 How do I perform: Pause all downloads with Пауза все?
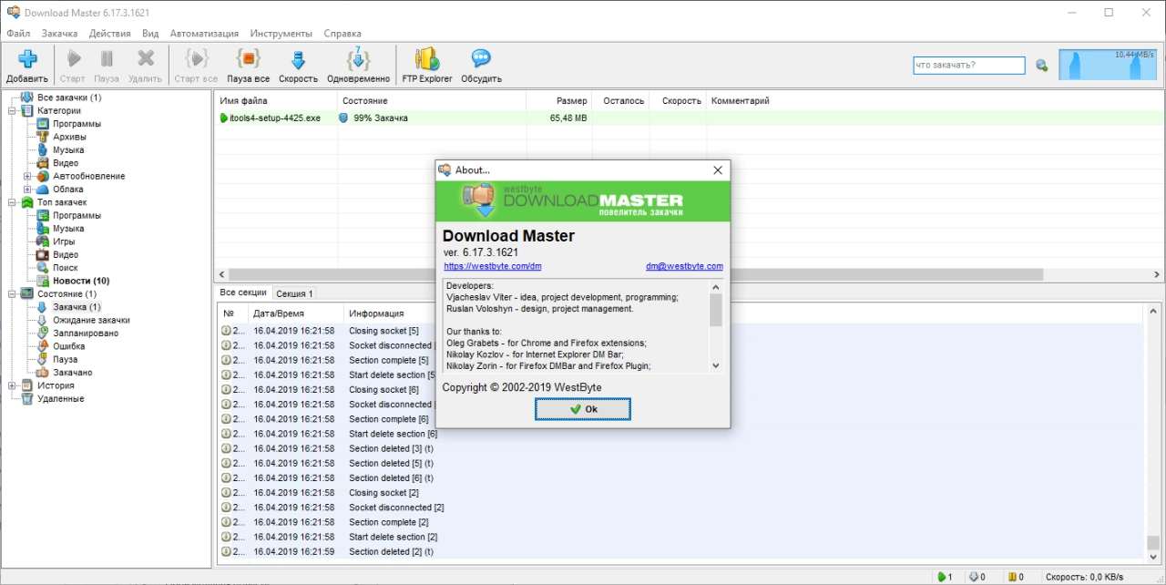248,59
